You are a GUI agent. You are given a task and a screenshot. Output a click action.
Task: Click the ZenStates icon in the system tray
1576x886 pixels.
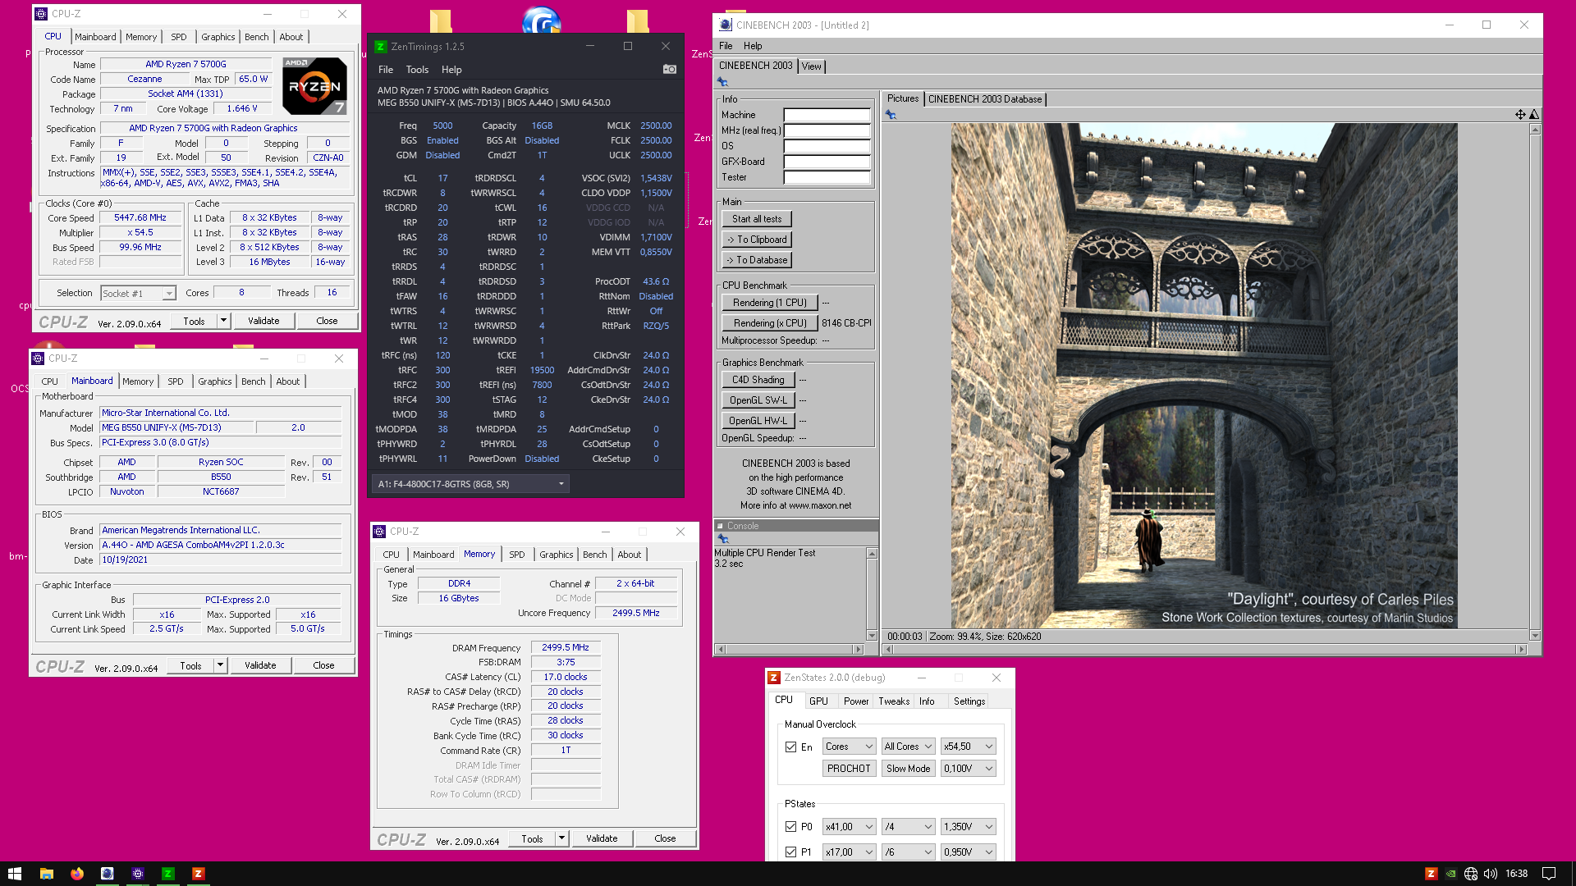1431,874
